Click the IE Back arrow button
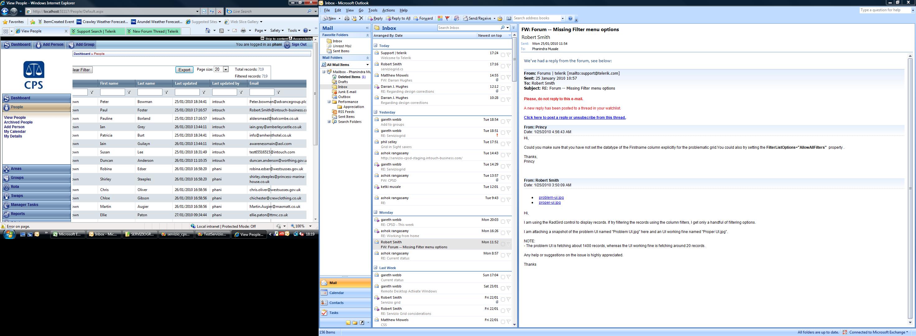Image resolution: width=916 pixels, height=336 pixels. tap(5, 12)
